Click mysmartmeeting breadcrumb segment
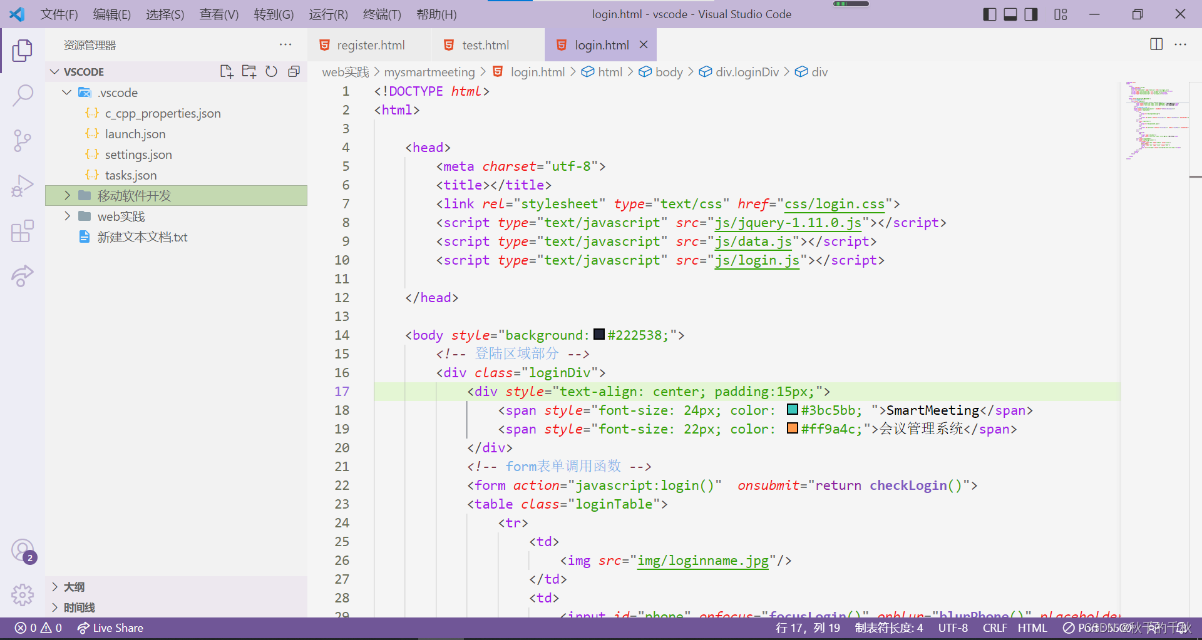This screenshot has height=640, width=1202. 429,72
